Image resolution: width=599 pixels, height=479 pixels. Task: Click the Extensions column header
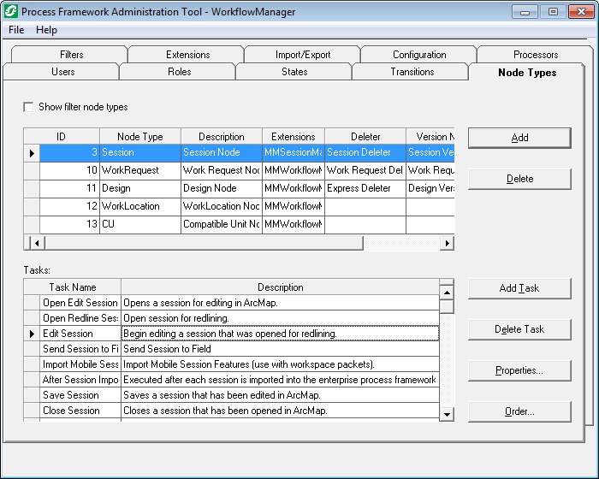click(293, 137)
